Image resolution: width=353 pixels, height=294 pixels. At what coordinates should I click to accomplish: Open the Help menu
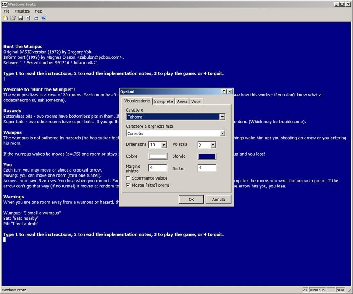(x=39, y=11)
